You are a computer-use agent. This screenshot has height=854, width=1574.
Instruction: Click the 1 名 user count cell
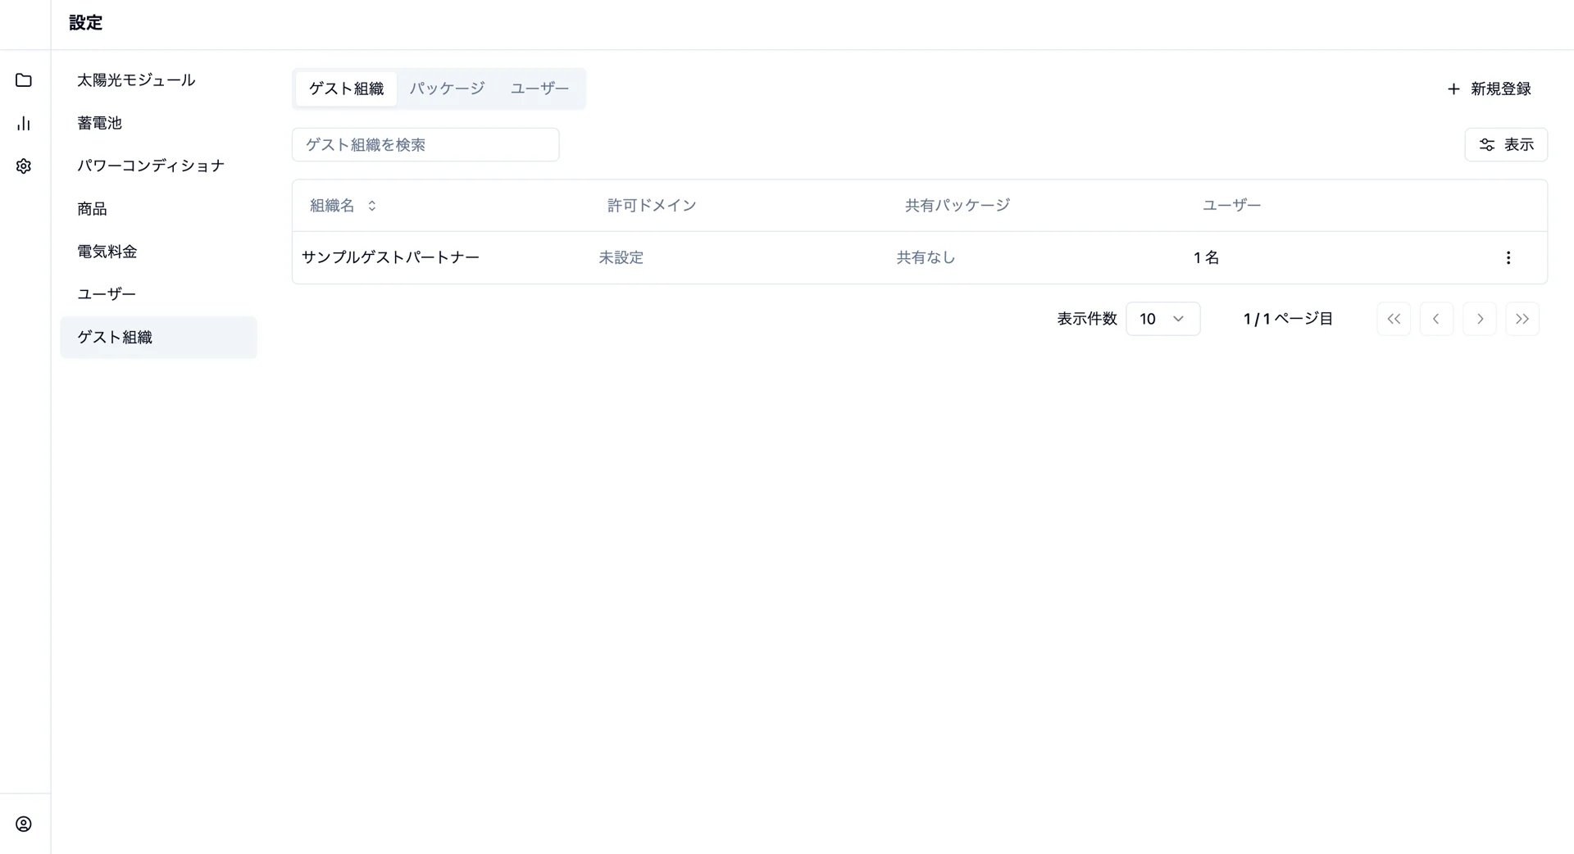click(x=1206, y=257)
